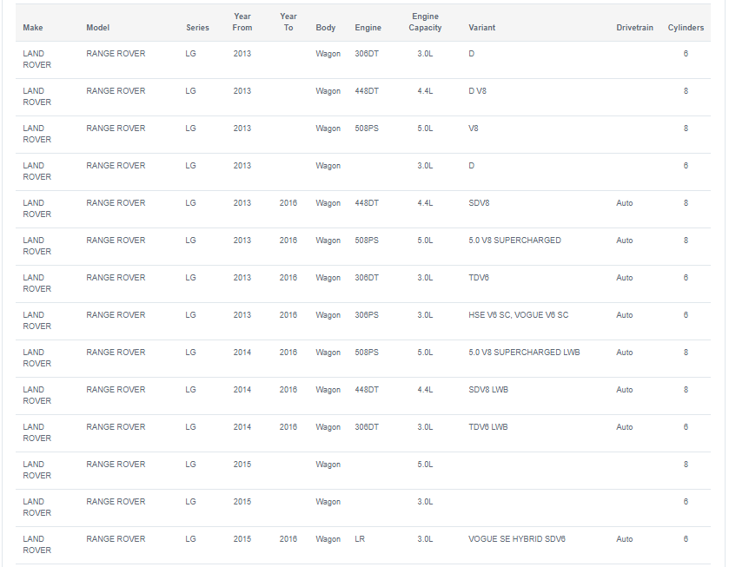This screenshot has width=729, height=567.
Task: Click the Body column header
Action: click(x=326, y=28)
